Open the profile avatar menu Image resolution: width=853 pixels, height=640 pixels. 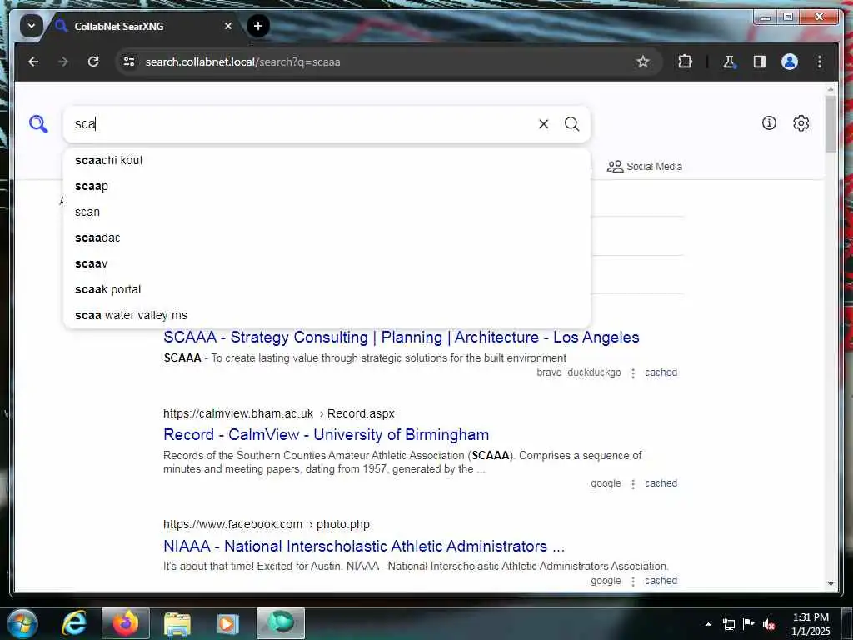coord(790,62)
